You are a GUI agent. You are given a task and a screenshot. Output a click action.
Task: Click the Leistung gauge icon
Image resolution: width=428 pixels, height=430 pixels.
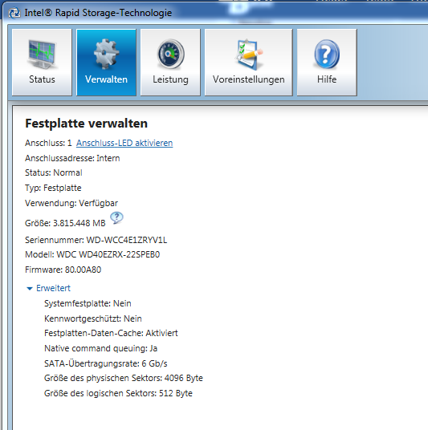click(170, 54)
